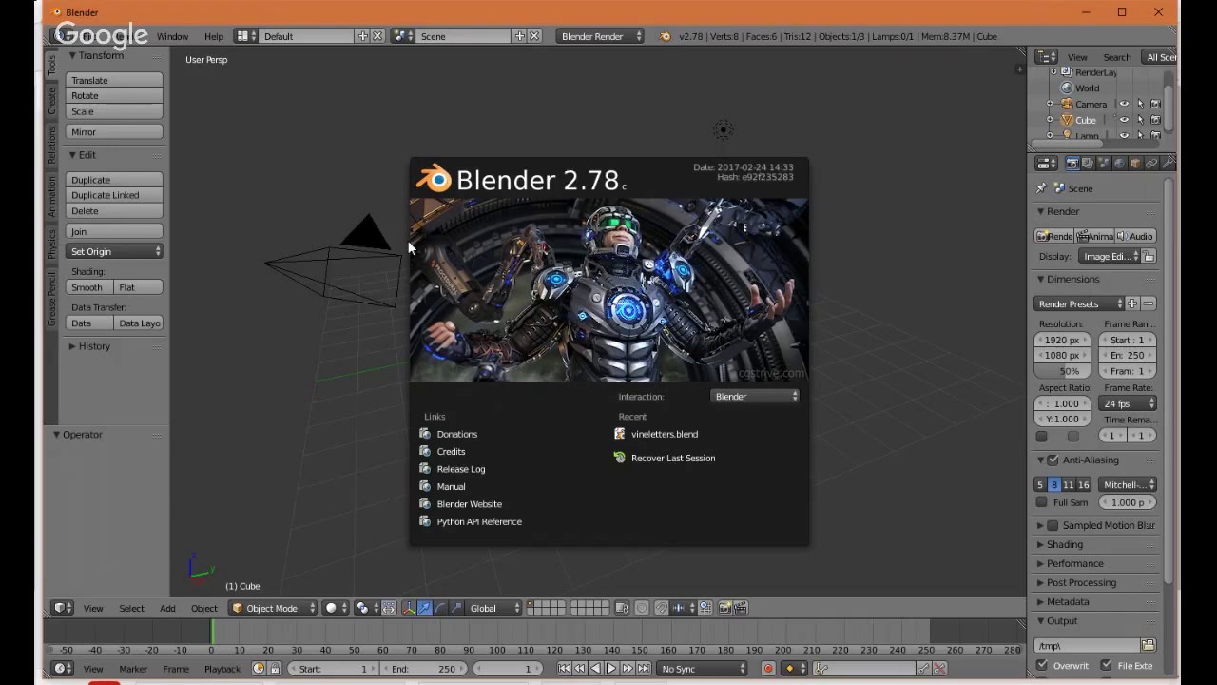Open the vineletters.blend recent file
The image size is (1217, 685).
664,434
